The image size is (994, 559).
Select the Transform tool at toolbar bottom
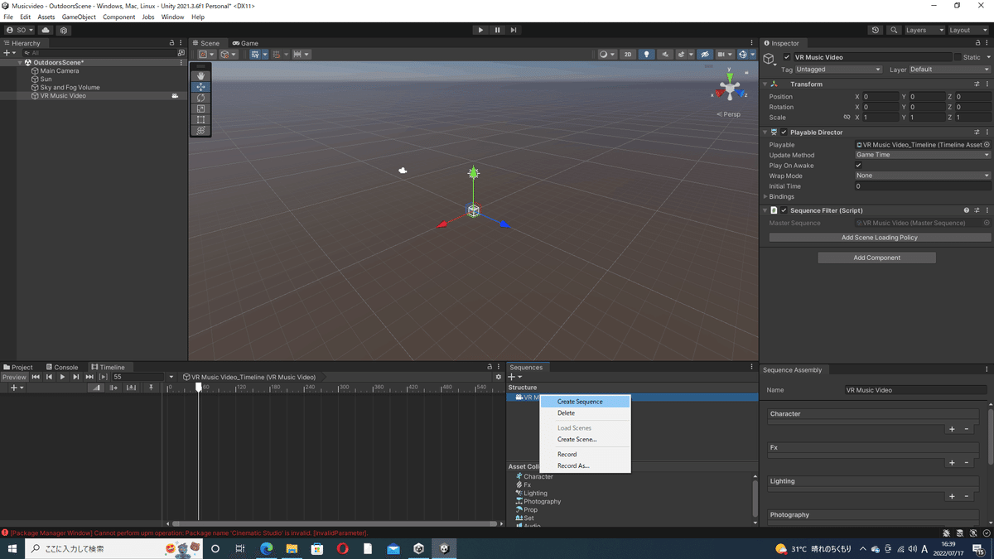coord(200,131)
